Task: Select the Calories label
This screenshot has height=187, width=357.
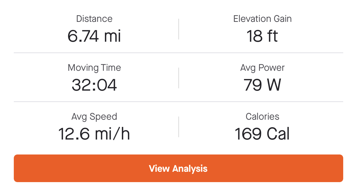Action: (x=262, y=117)
